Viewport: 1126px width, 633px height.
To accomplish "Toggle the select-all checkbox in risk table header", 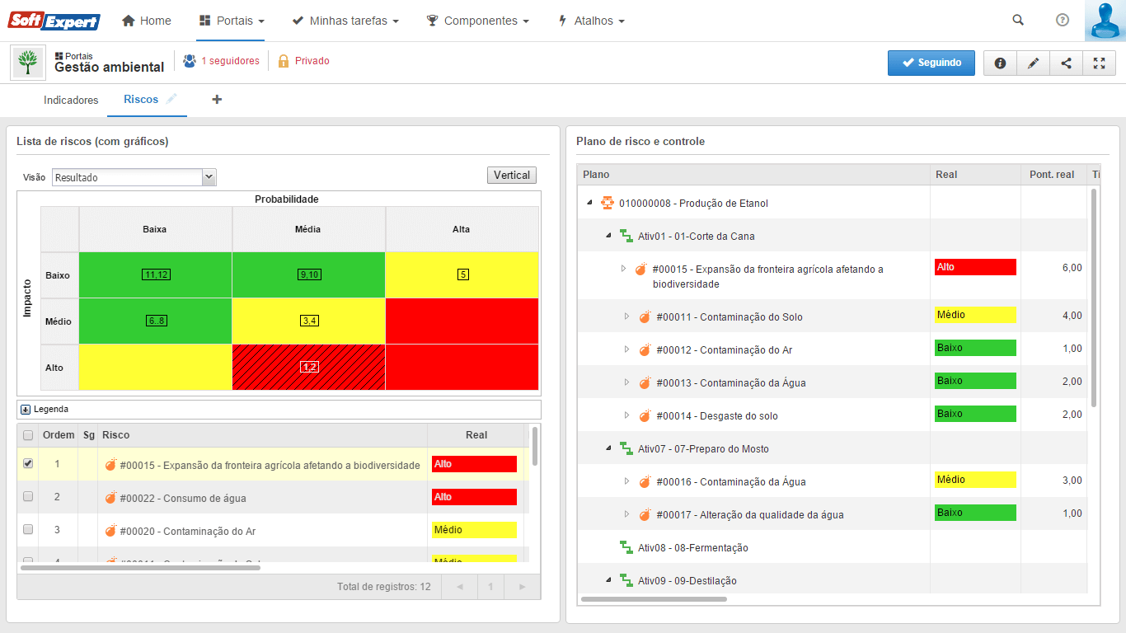I will coord(28,435).
